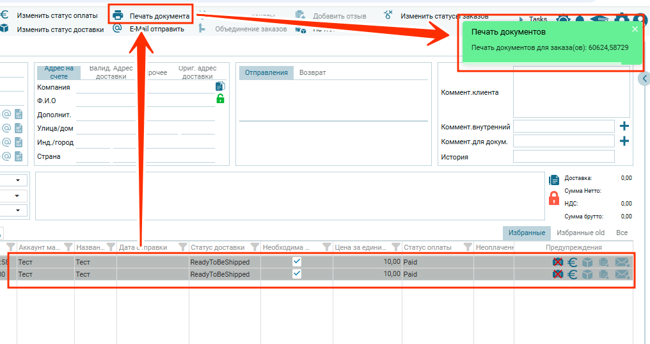
Task: Open the first dropdown on the left edge
Action: click(x=17, y=181)
